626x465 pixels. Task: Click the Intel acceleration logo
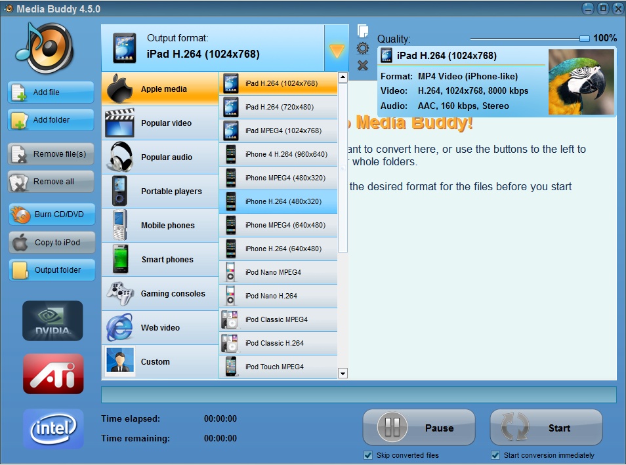coord(53,429)
